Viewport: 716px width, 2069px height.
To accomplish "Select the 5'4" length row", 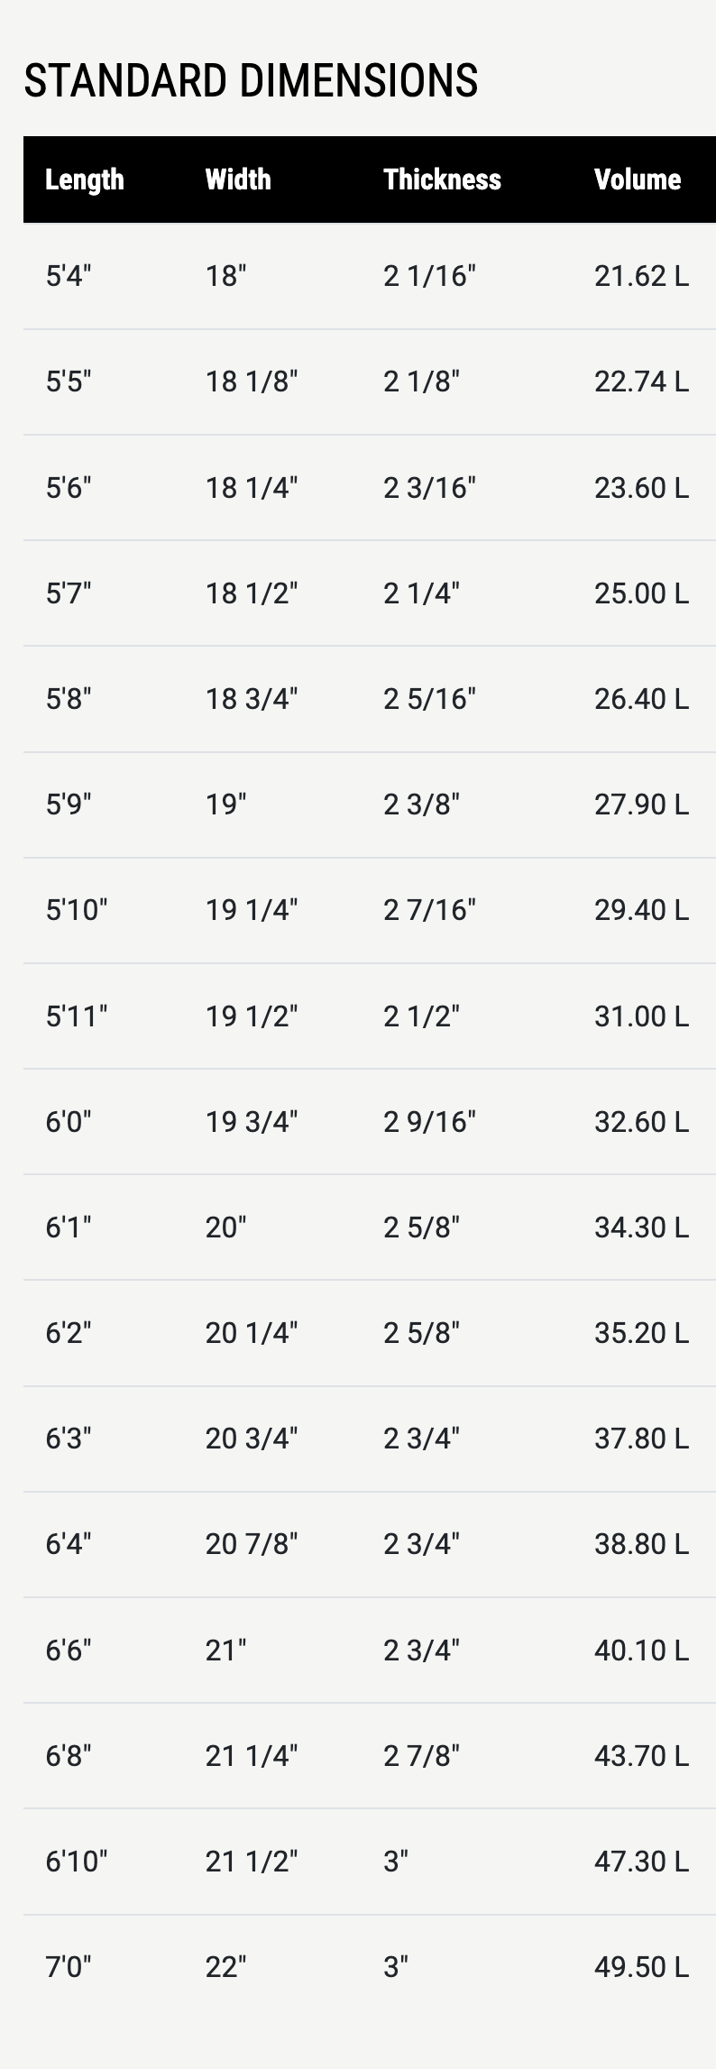I will [69, 276].
